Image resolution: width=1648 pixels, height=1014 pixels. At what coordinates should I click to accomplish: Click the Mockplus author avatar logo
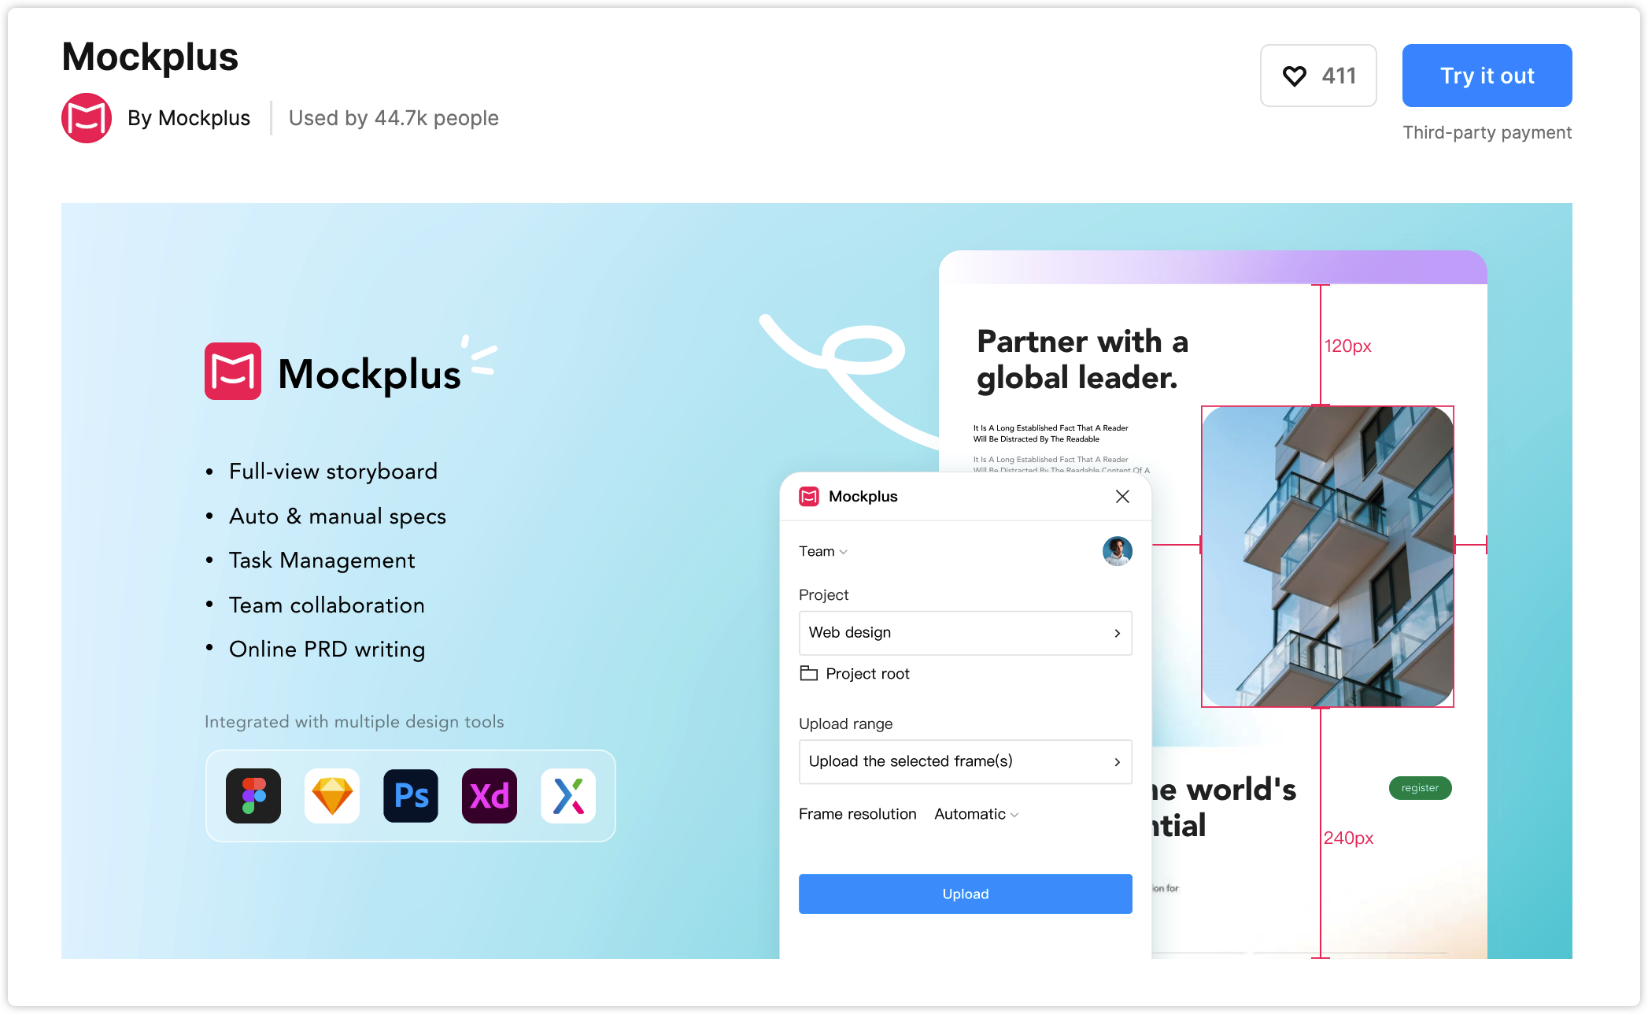[87, 118]
